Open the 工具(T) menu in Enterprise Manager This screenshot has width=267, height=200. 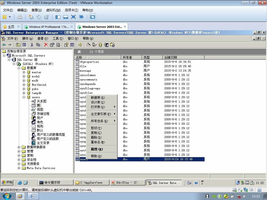[58, 39]
